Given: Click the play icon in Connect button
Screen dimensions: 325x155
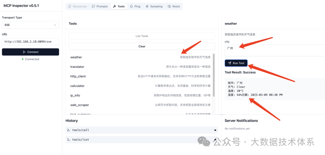Looking at the screenshot, I should [x=24, y=52].
